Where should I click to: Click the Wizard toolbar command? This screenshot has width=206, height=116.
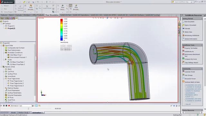(5, 6)
